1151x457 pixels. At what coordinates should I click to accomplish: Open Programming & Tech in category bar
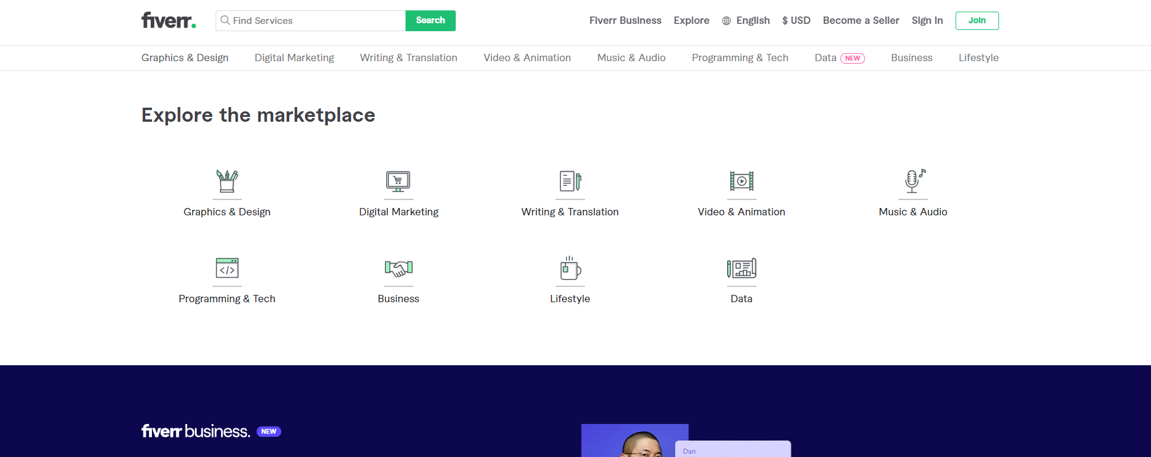tap(740, 58)
